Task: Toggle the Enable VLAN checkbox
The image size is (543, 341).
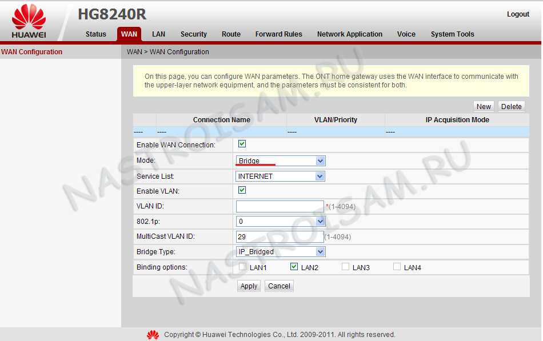Action: coord(242,190)
